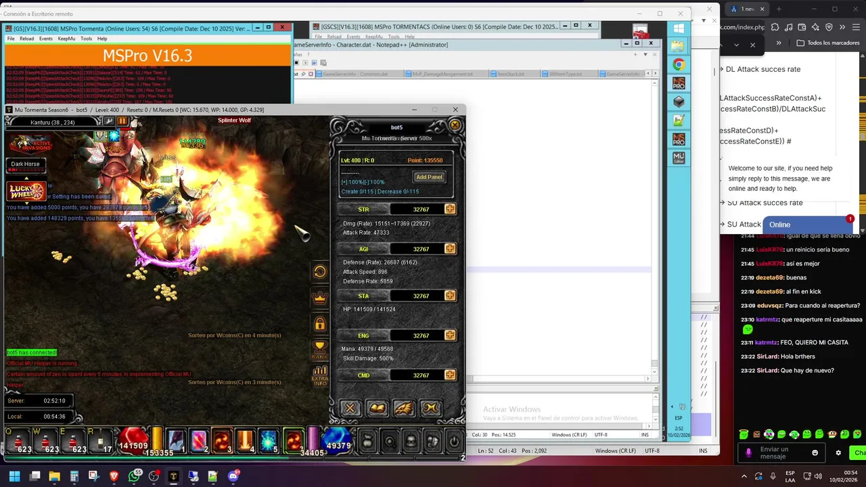Open Windows Start button on taskbar
This screenshot has height=487, width=866.
[x=14, y=476]
